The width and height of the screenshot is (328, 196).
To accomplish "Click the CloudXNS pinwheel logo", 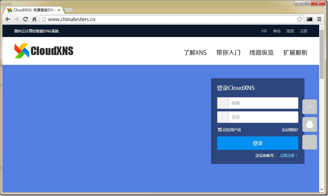I will (22, 51).
